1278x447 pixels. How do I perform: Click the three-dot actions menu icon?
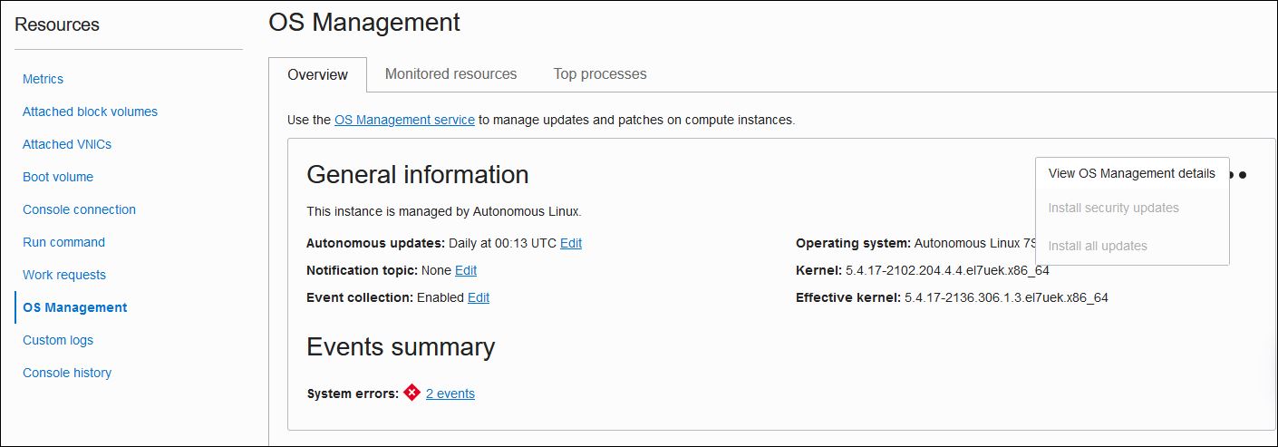(1241, 174)
